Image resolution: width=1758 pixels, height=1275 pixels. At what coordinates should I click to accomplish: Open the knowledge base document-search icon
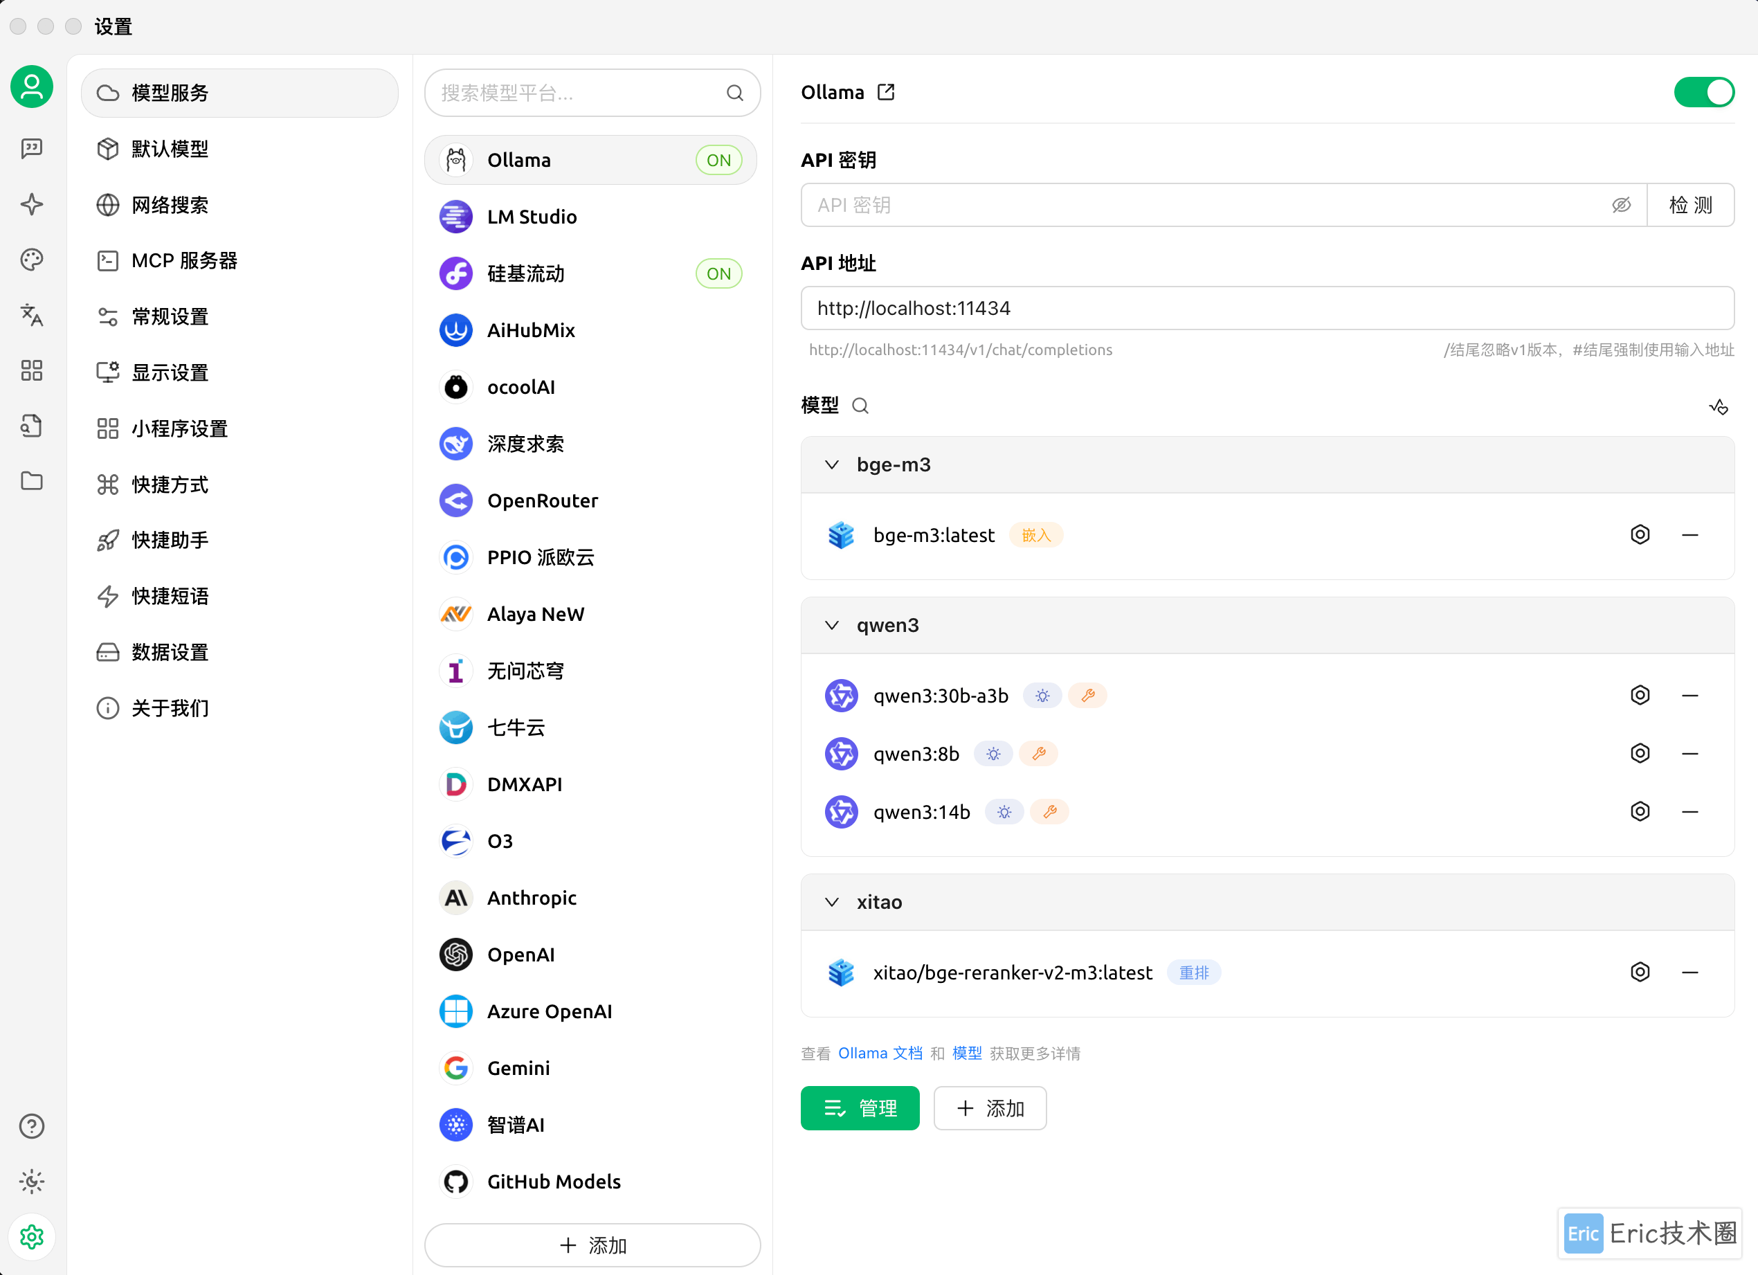32,426
